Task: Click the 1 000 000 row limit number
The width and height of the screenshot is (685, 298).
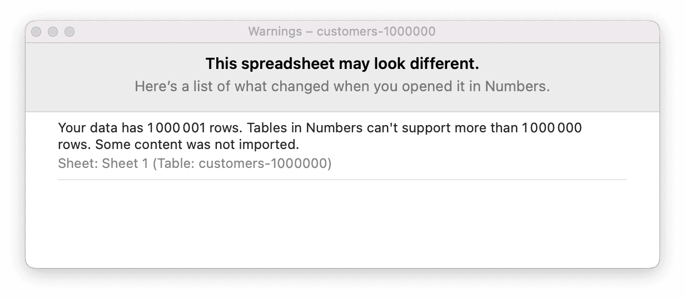Action: 552,128
